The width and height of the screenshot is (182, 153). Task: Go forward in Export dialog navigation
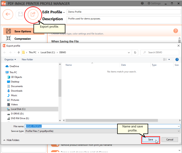coord(10,52)
